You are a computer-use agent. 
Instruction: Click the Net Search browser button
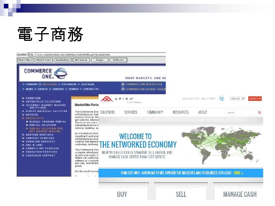click(81, 60)
